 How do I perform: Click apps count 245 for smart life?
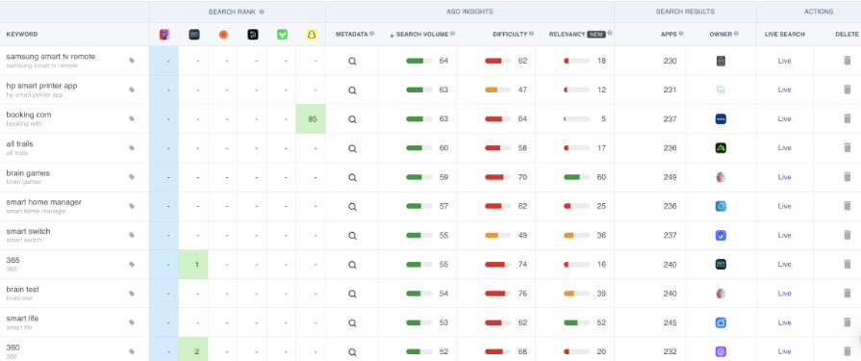pos(670,322)
